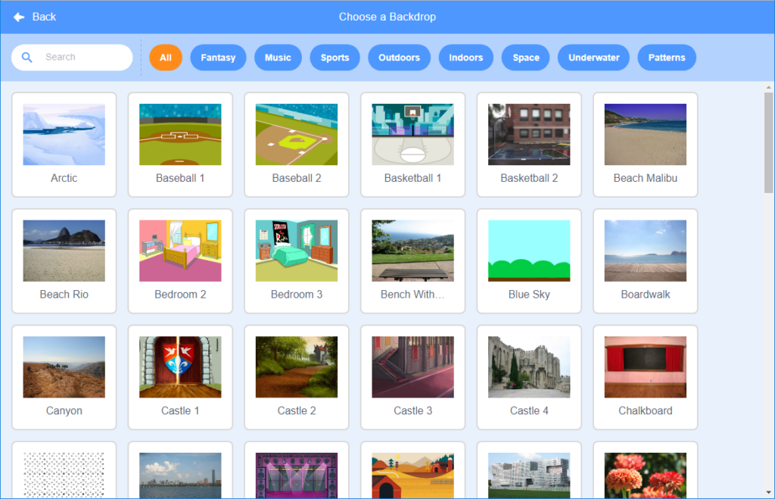Pick the Blue Sky backdrop
This screenshot has height=499, width=775.
pyautogui.click(x=529, y=260)
